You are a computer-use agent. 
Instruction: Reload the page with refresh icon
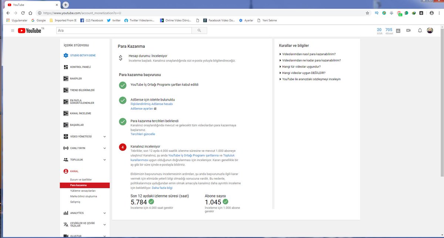23,13
